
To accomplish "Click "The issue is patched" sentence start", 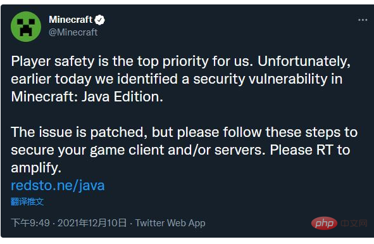I will pos(77,132).
